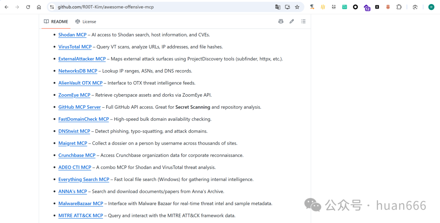The height and width of the screenshot is (223, 440).
Task: Open the black square H extension
Action: pos(377,7)
